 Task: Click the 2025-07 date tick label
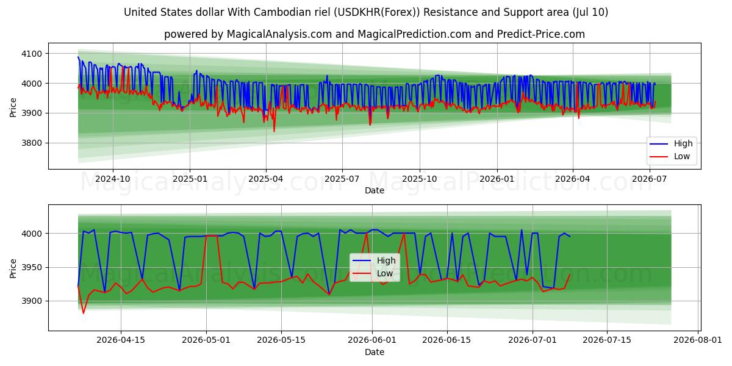click(342, 179)
